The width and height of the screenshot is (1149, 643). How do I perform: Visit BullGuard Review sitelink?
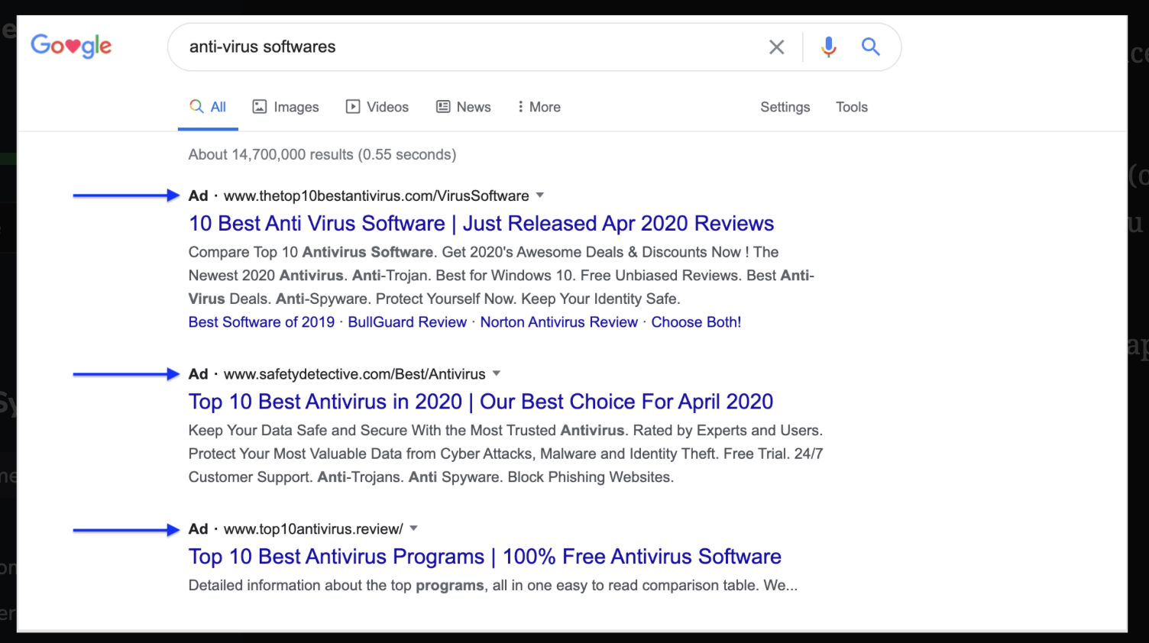[x=407, y=322]
